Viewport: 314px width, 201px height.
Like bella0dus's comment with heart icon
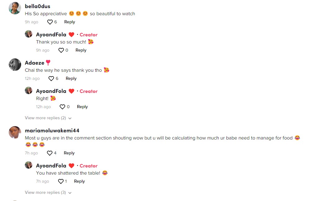coord(50,22)
